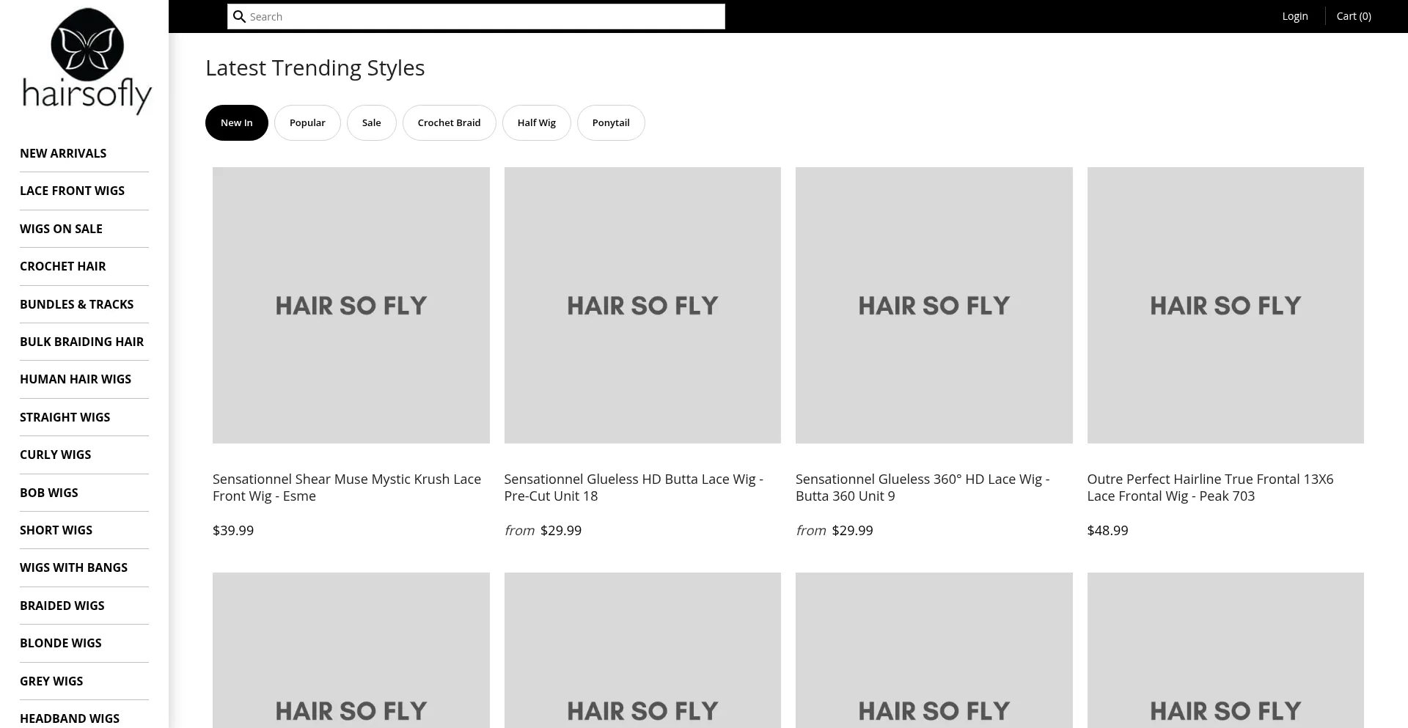Open Blonde Wigs category

60,643
